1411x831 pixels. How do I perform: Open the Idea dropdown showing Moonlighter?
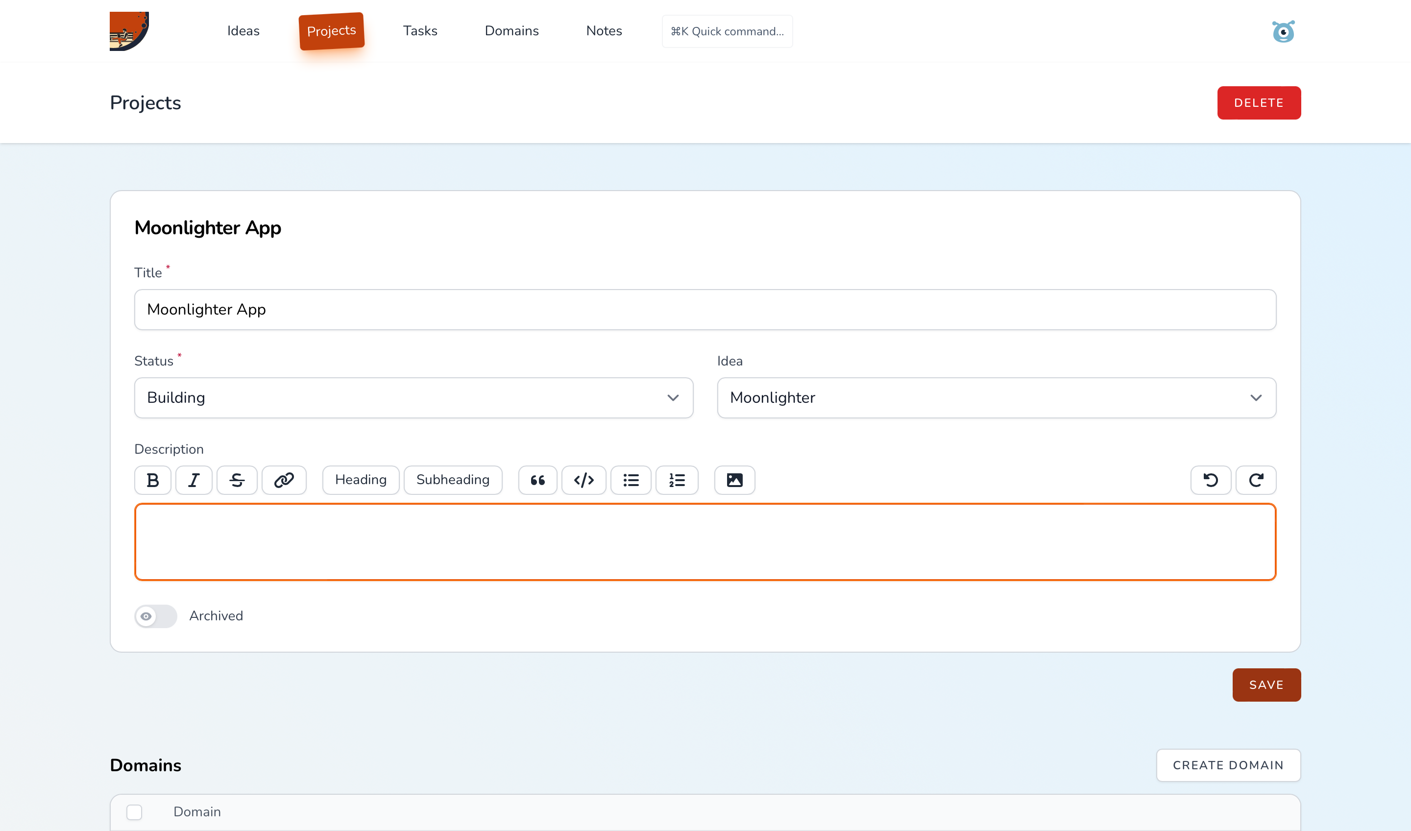pos(996,397)
